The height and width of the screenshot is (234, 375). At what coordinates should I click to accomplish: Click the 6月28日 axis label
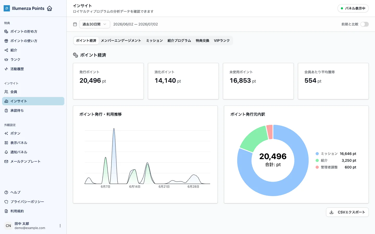click(193, 187)
